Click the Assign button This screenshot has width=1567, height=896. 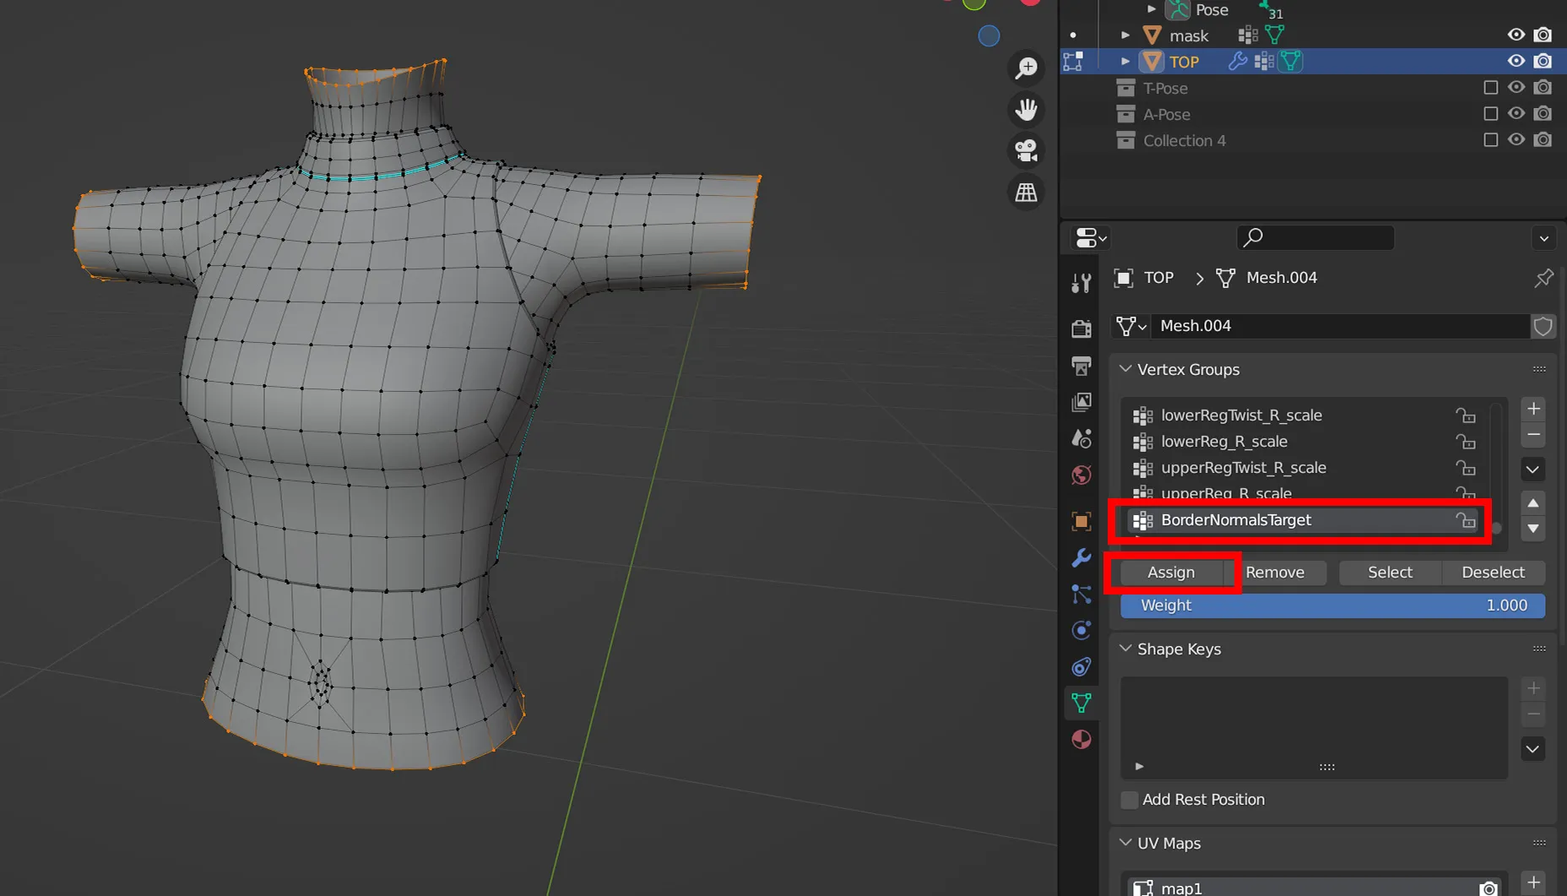[1171, 573]
